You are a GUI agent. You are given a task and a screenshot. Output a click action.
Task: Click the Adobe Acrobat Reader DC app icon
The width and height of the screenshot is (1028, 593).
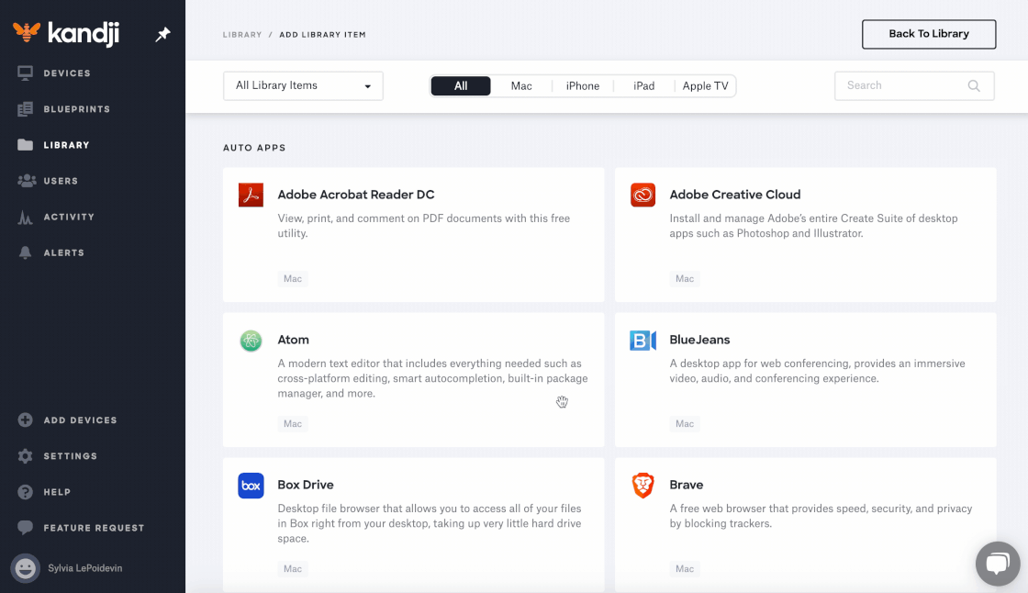coord(250,195)
